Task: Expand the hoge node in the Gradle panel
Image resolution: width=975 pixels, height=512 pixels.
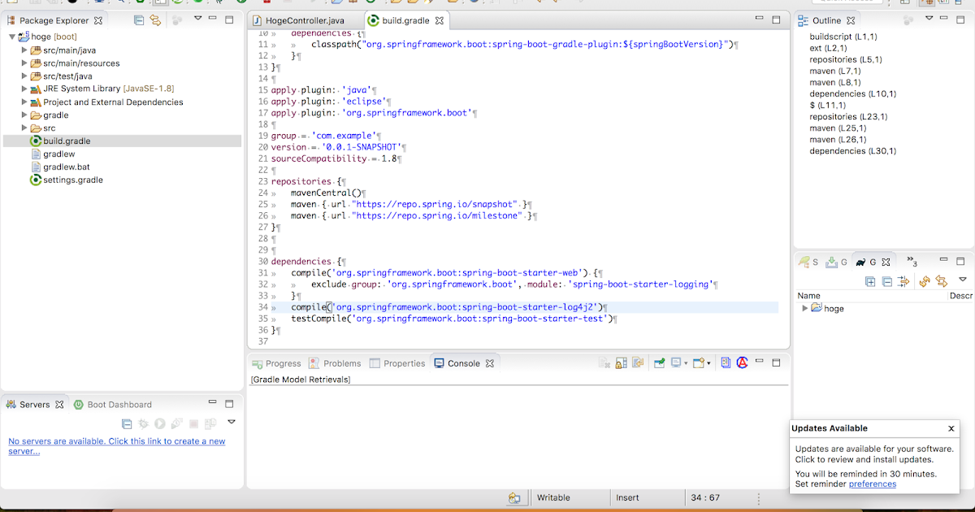Action: tap(805, 308)
